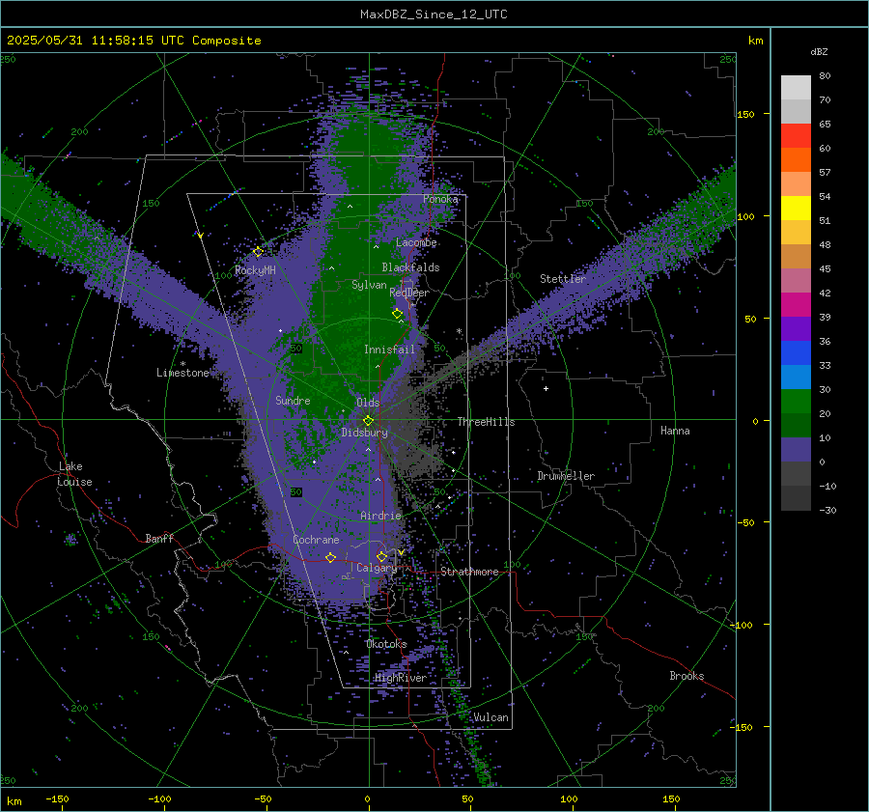869x812 pixels.
Task: Click the slate purple 0–10 dBZ swatch
Action: [796, 449]
